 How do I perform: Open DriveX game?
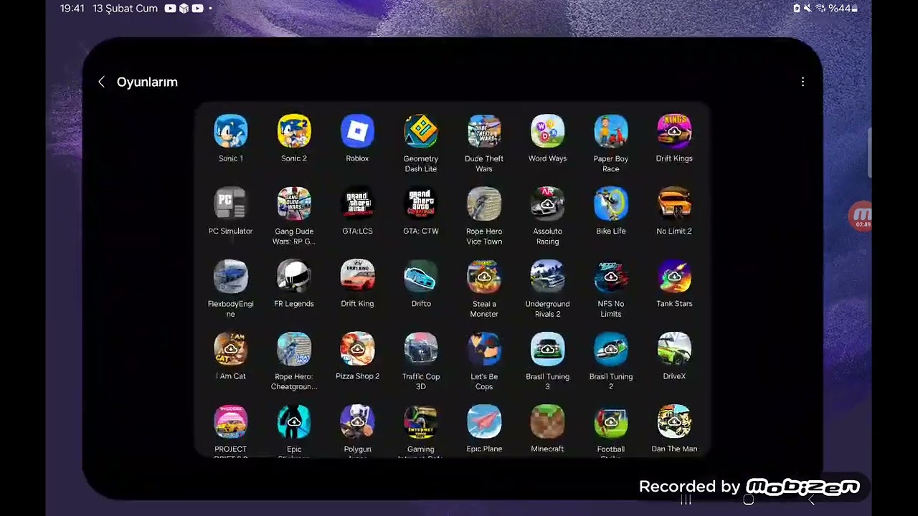tap(674, 349)
